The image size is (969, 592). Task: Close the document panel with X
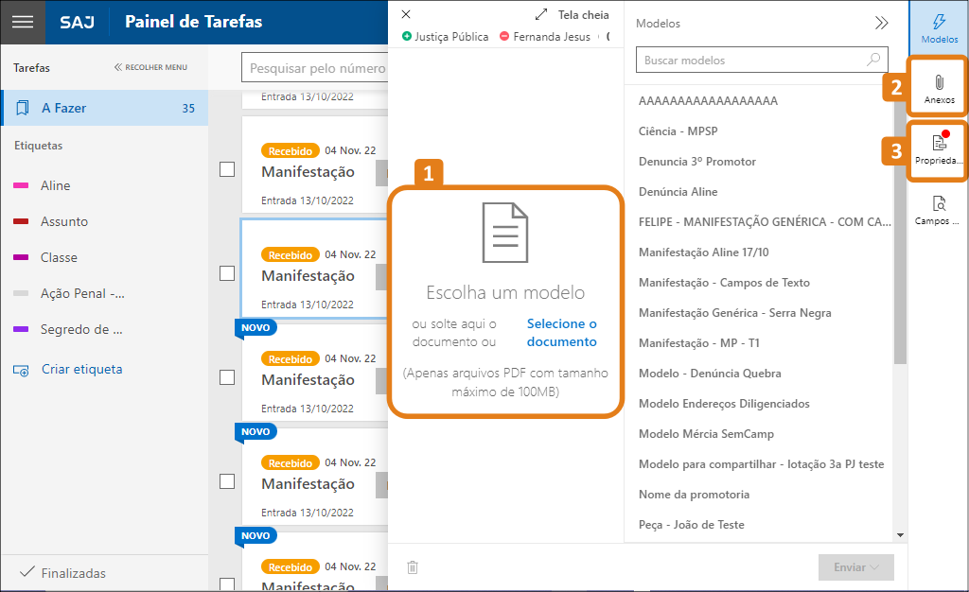[x=407, y=14]
